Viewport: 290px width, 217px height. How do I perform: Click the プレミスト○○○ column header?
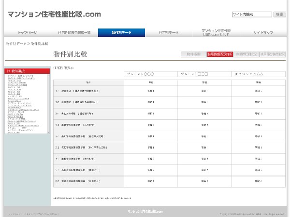(140, 74)
